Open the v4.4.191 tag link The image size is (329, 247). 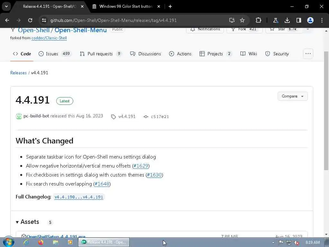123,116
